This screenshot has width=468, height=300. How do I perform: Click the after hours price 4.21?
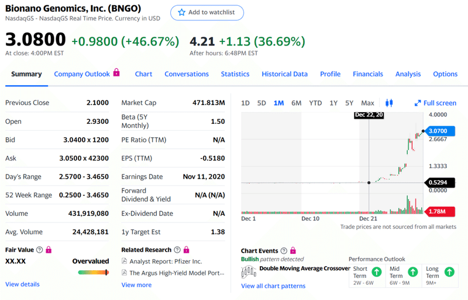click(x=202, y=41)
